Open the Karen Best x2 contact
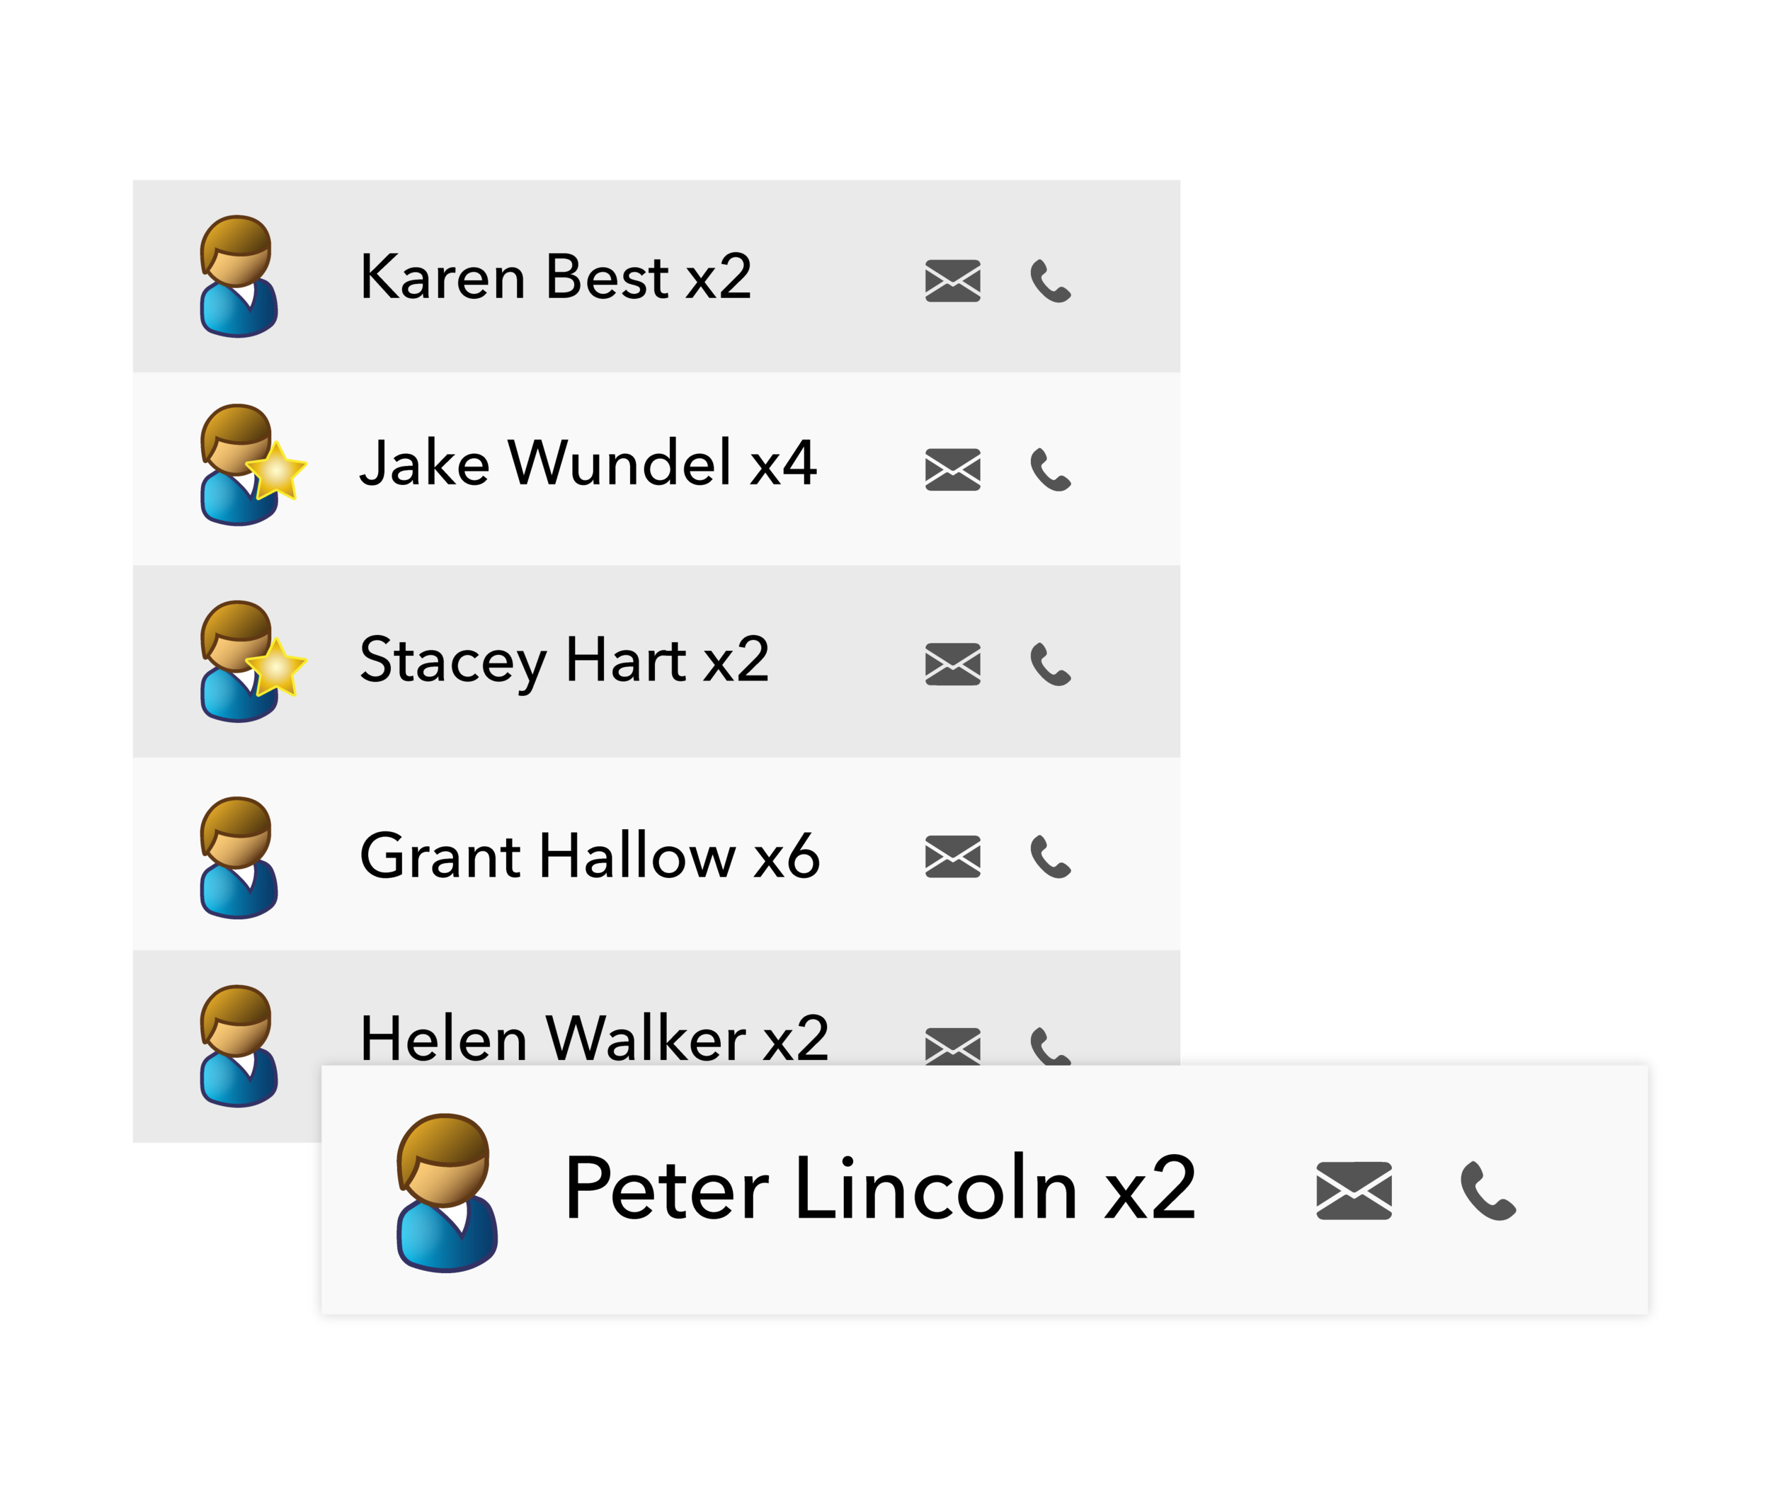Viewport: 1770px width, 1494px height. (656, 276)
